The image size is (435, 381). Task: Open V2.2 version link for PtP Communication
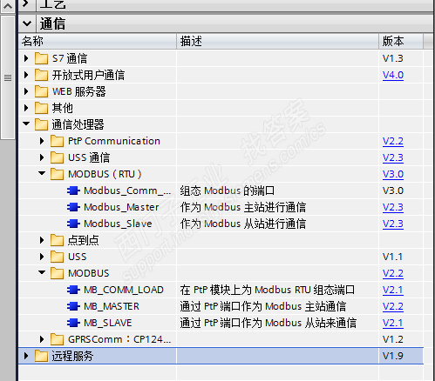tap(393, 141)
